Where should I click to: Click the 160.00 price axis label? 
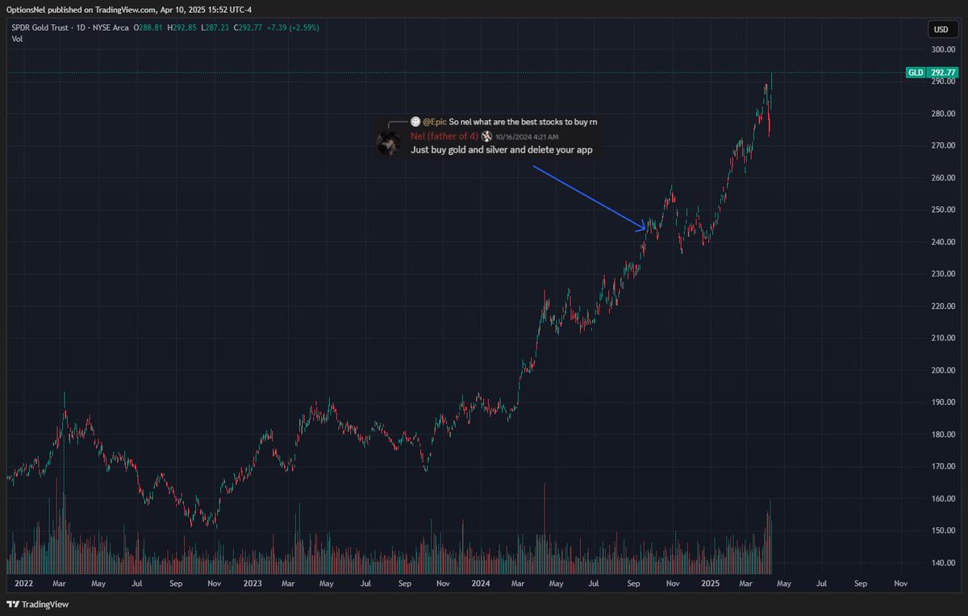click(x=943, y=499)
